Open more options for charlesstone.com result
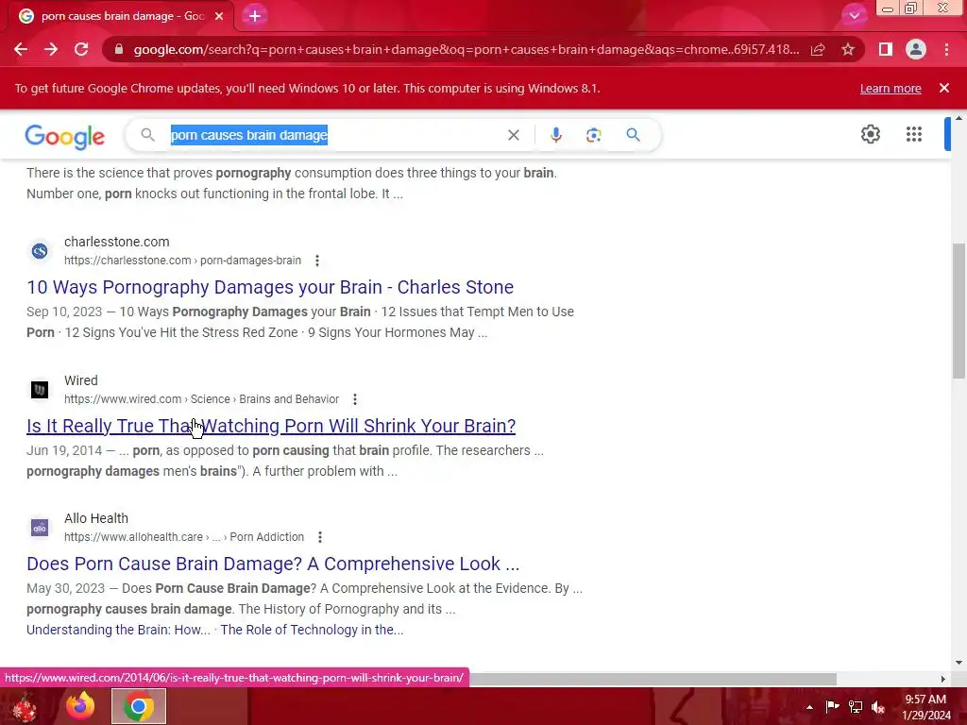The height and width of the screenshot is (725, 967). pyautogui.click(x=317, y=261)
